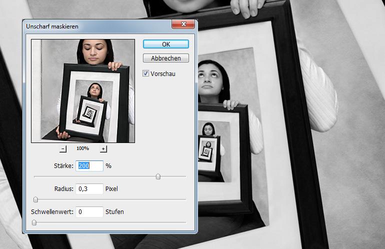Click the 100% zoom level label

pos(83,149)
